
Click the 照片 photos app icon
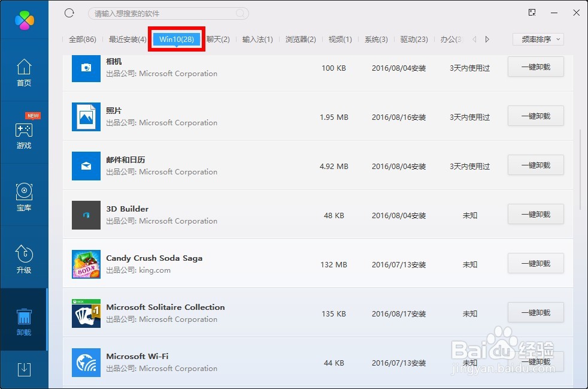pos(86,117)
